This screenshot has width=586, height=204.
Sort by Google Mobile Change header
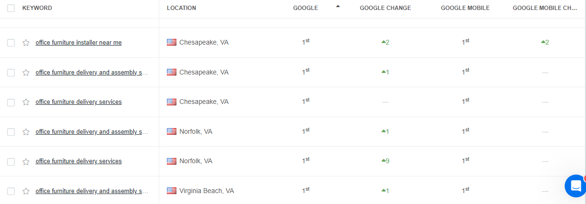[545, 8]
